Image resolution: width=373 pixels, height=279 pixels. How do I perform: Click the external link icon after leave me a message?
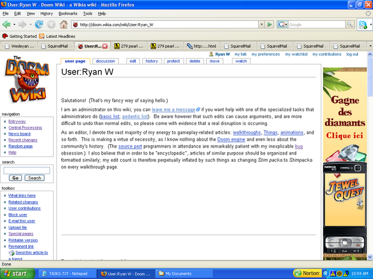pyautogui.click(x=198, y=109)
